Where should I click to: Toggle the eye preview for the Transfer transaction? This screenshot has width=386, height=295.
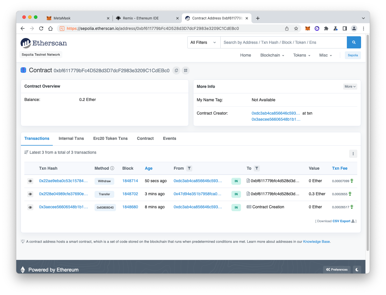pyautogui.click(x=30, y=194)
